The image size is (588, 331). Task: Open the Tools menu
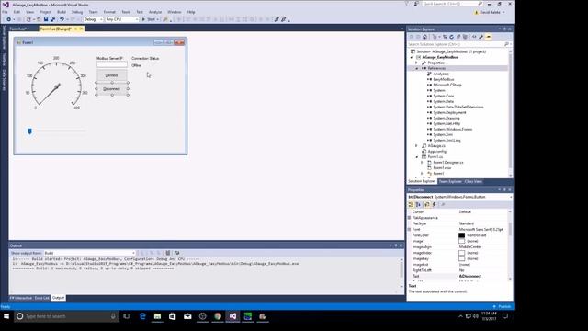pyautogui.click(x=126, y=12)
